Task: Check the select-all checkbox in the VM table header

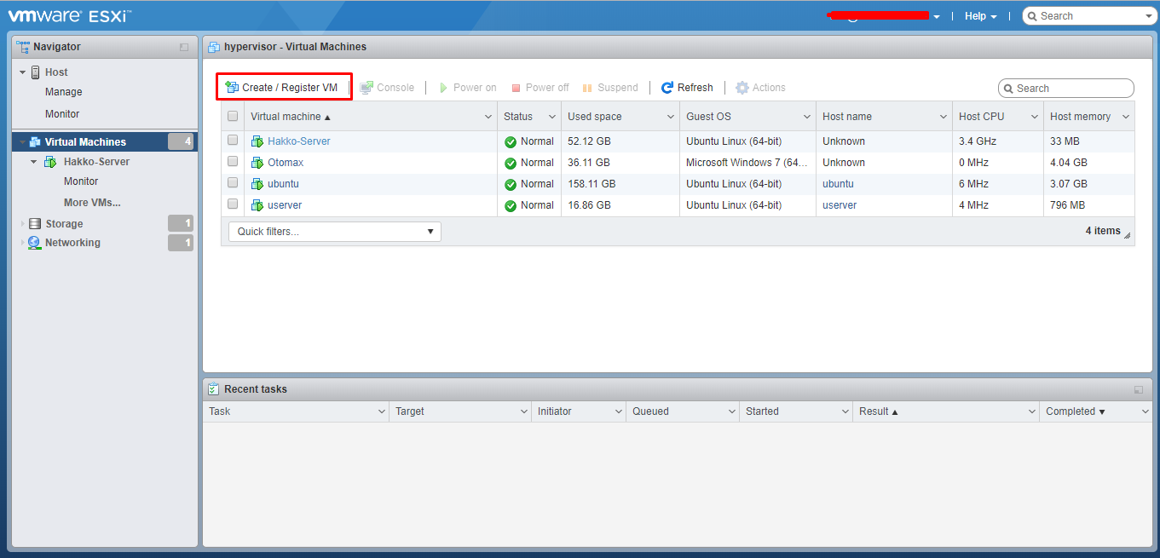Action: 233,116
